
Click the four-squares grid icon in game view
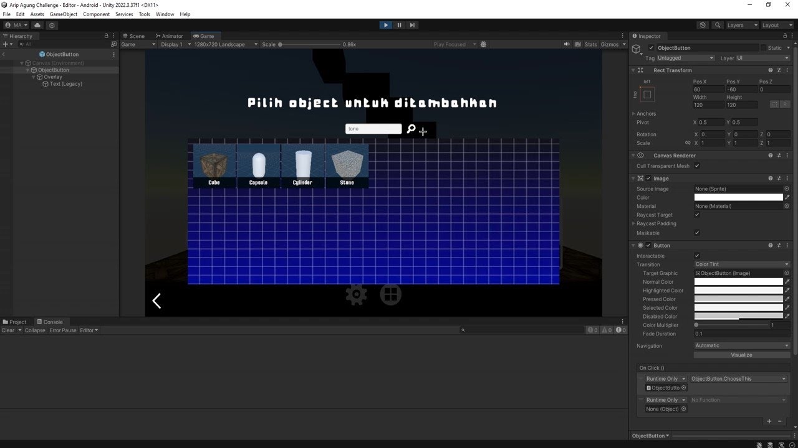click(x=391, y=295)
